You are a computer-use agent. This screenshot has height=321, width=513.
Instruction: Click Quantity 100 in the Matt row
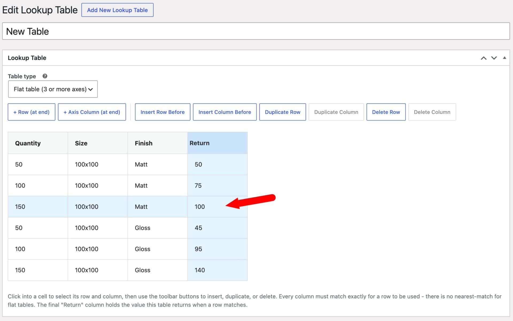(x=38, y=186)
